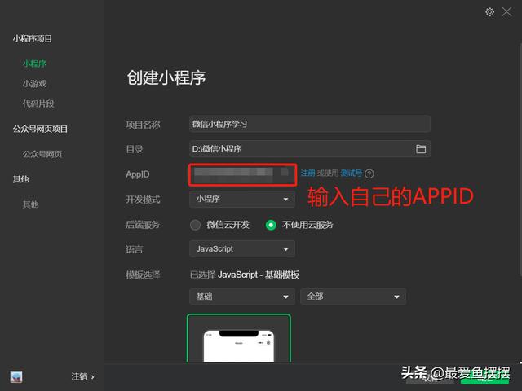Focus the AppID input field

242,174
